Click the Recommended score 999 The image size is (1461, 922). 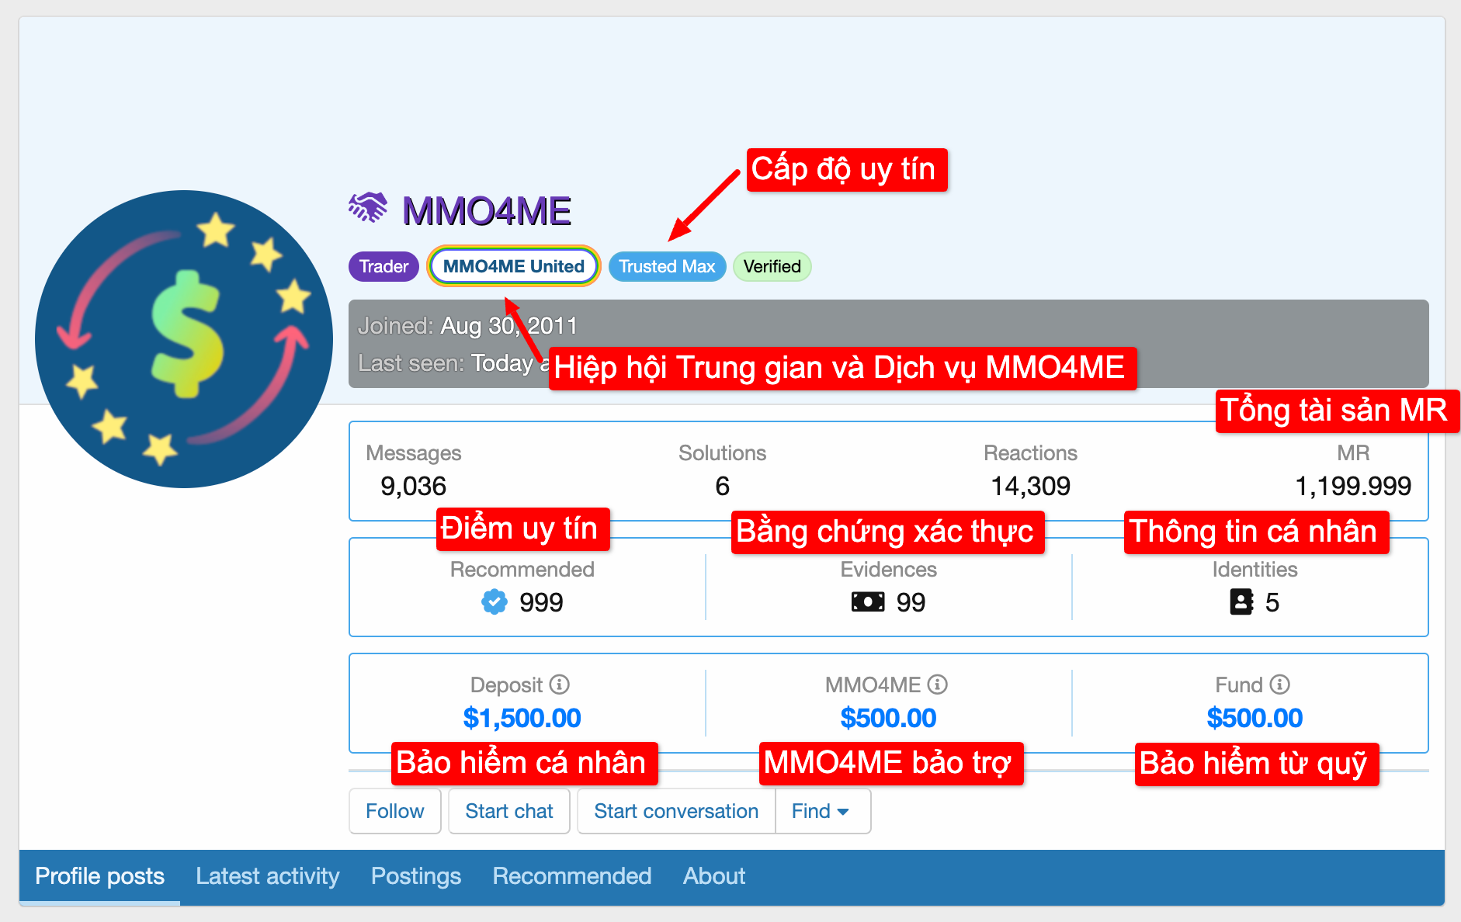[541, 602]
